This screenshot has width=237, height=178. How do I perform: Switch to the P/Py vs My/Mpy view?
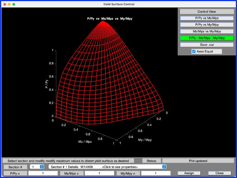pyautogui.click(x=207, y=25)
